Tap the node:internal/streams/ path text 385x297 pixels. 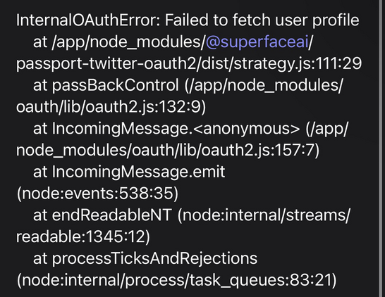pos(266,215)
